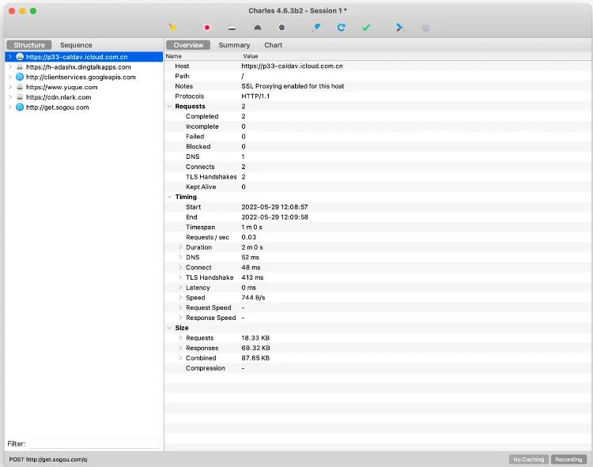Expand the h-adashx.dingtalkapps.com host node
This screenshot has width=593, height=467.
point(10,67)
